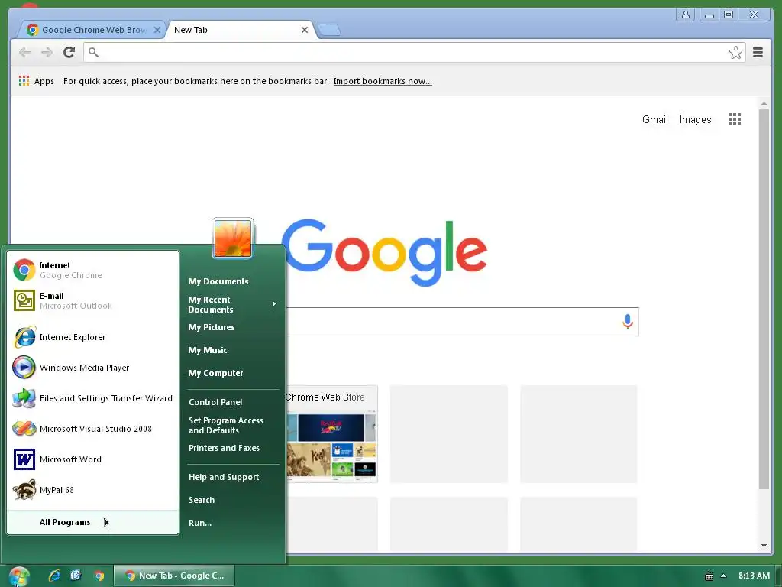Open Internet Explorer quick launch taskbar icon
The image size is (782, 587).
[54, 576]
